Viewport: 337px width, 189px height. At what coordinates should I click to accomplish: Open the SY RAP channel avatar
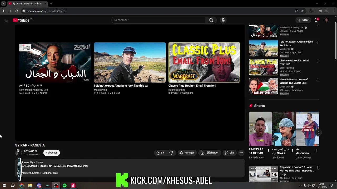click(x=19, y=153)
